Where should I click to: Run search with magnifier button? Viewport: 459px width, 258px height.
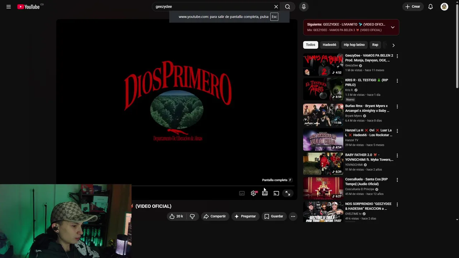point(288,7)
